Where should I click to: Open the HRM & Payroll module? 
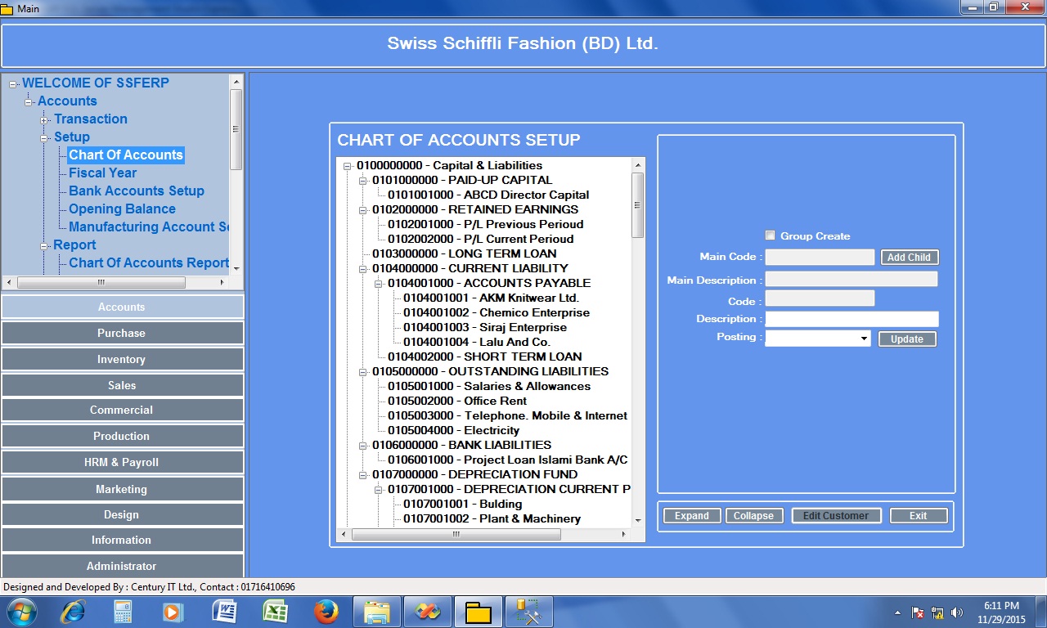(x=122, y=463)
